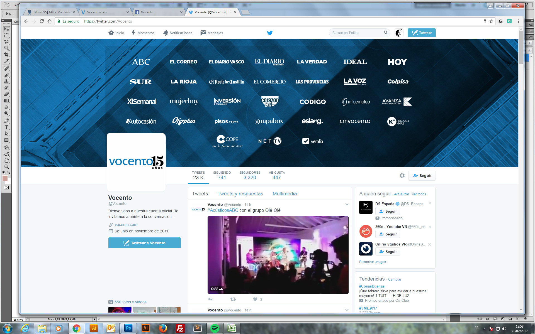Image resolution: width=535 pixels, height=334 pixels.
Task: Open the Chrome three-dot menu
Action: tap(518, 21)
